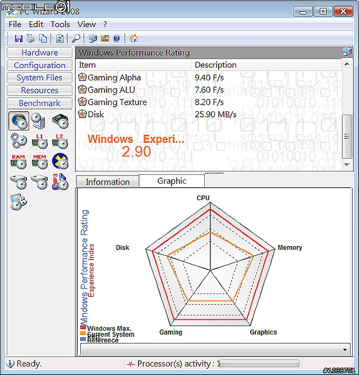The width and height of the screenshot is (359, 375).
Task: Click the icon beside Gaming Texture row
Action: coord(82,102)
